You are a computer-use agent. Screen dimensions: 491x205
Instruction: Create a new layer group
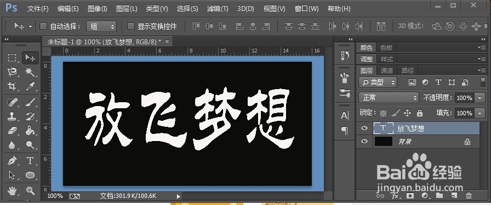pos(439,196)
